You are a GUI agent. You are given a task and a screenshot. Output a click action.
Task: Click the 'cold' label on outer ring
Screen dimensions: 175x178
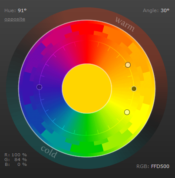pos(49,152)
